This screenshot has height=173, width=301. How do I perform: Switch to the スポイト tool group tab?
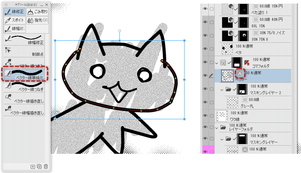pyautogui.click(x=15, y=20)
